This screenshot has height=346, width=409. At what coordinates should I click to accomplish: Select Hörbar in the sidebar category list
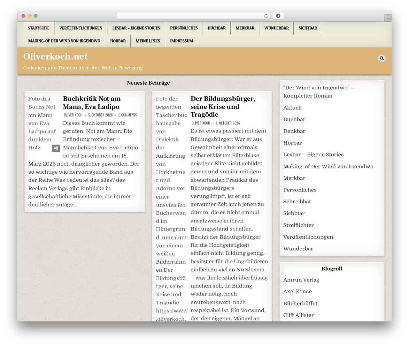pyautogui.click(x=292, y=143)
